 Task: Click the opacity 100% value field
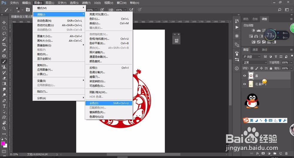click(x=285, y=62)
